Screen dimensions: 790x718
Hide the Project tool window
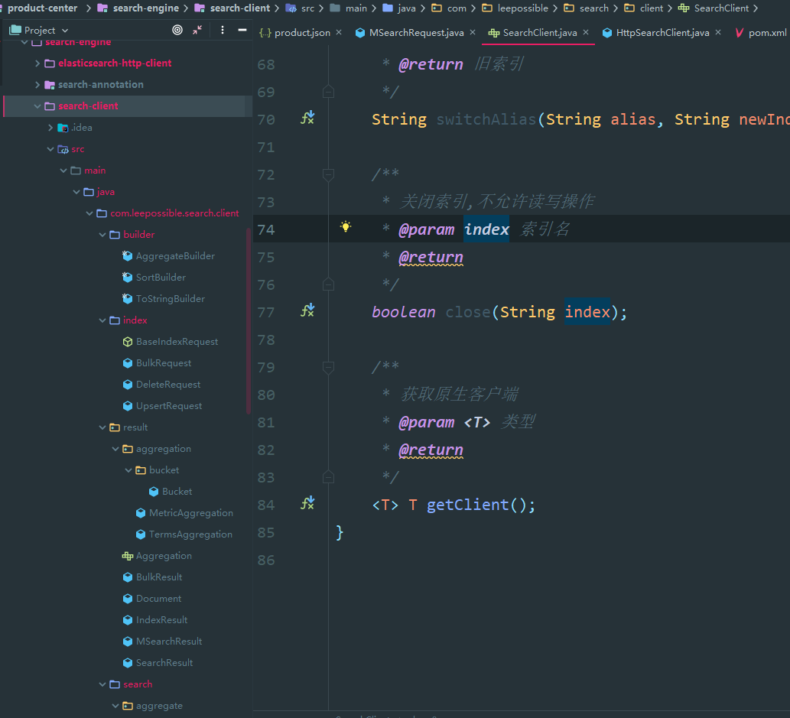click(242, 30)
